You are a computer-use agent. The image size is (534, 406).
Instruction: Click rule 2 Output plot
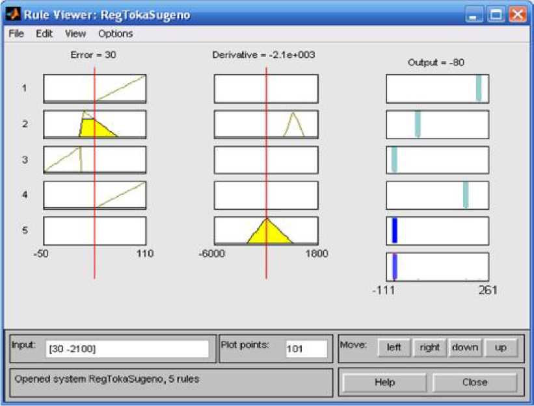pos(438,125)
